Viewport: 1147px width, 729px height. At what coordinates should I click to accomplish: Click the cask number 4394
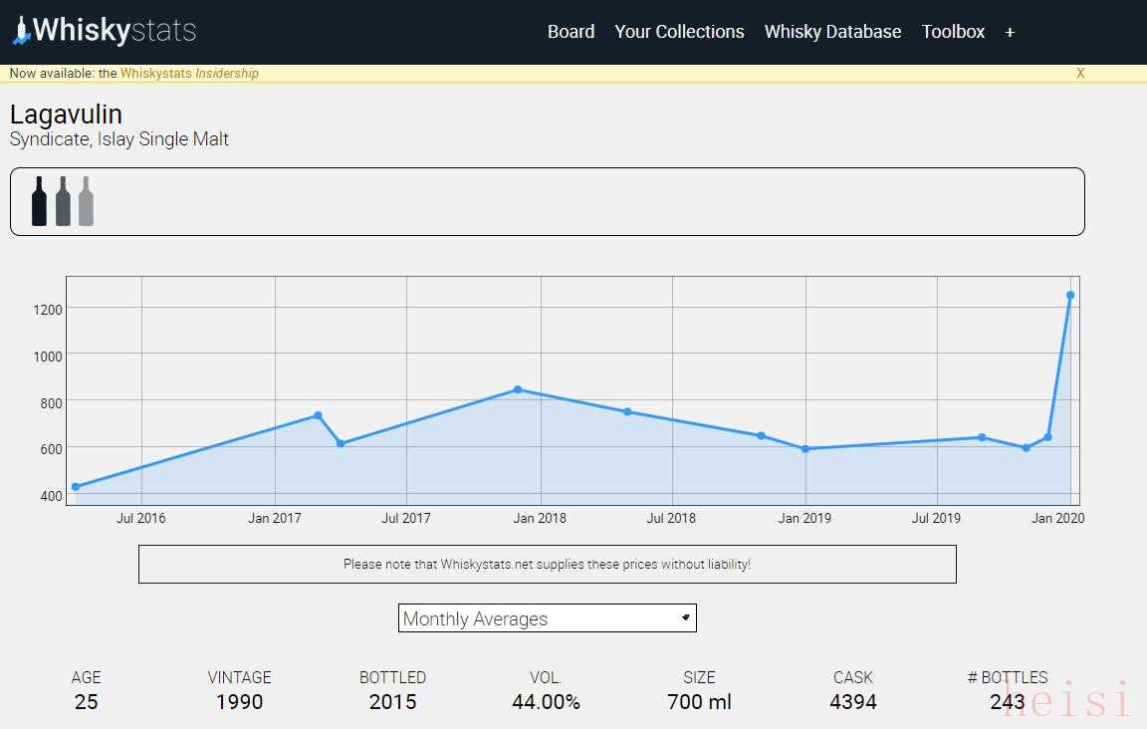pyautogui.click(x=852, y=702)
